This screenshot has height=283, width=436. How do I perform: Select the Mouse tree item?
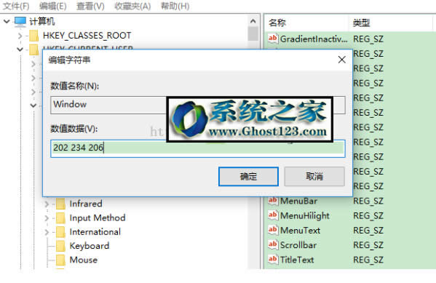84,260
